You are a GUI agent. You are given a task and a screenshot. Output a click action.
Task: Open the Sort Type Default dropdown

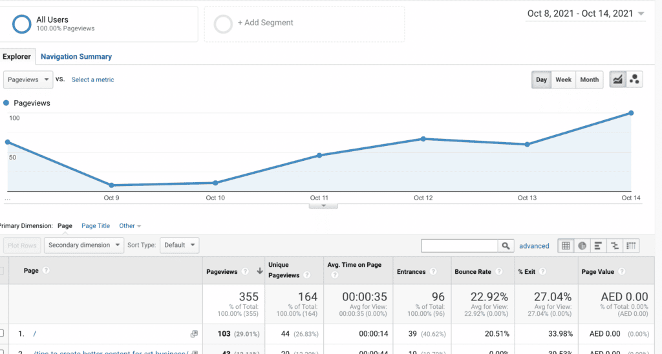tap(180, 245)
